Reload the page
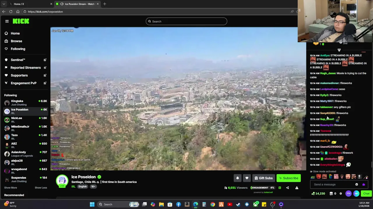 11,12
